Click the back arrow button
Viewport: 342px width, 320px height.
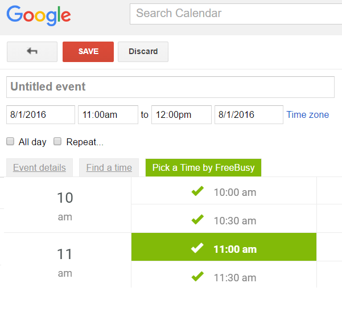(x=32, y=51)
